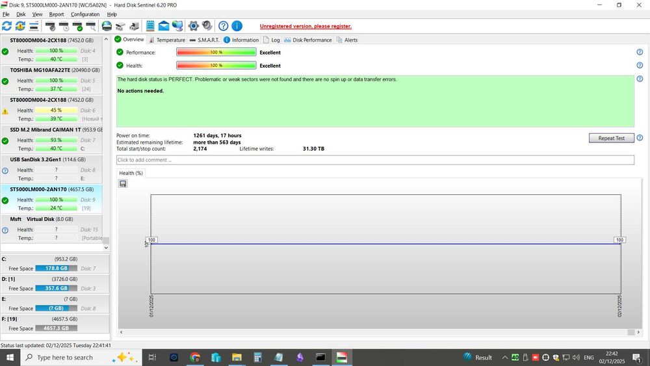The width and height of the screenshot is (650, 366).
Task: Click the speaker sound toolbar icon
Action: pyautogui.click(x=207, y=26)
